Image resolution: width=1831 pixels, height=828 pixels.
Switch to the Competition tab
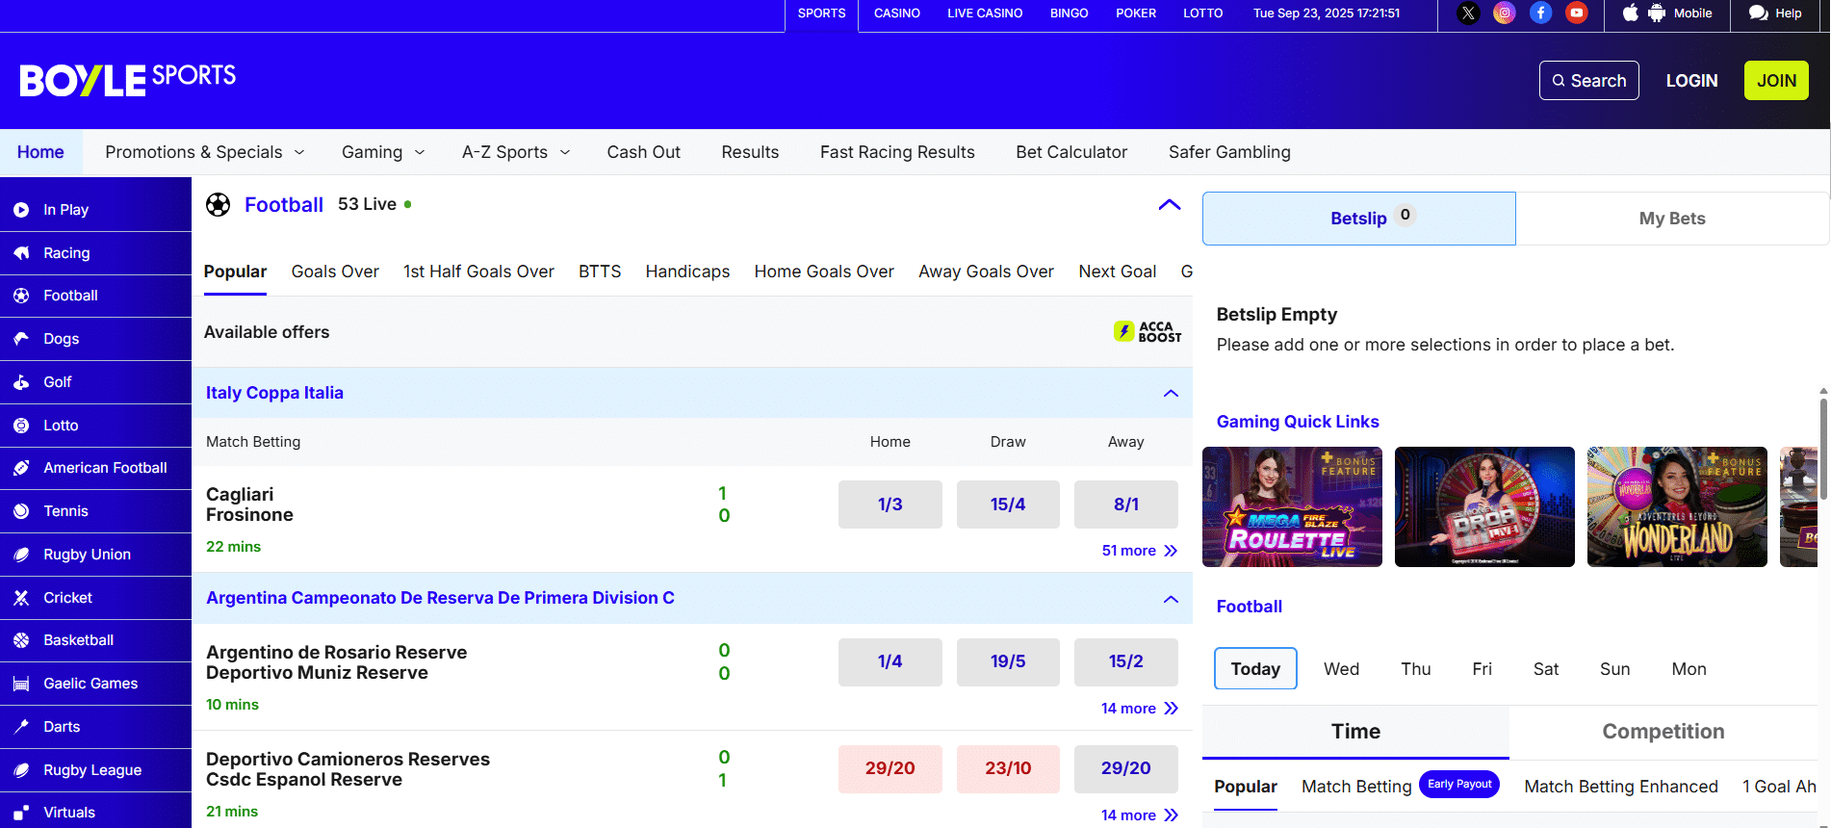[x=1663, y=732]
